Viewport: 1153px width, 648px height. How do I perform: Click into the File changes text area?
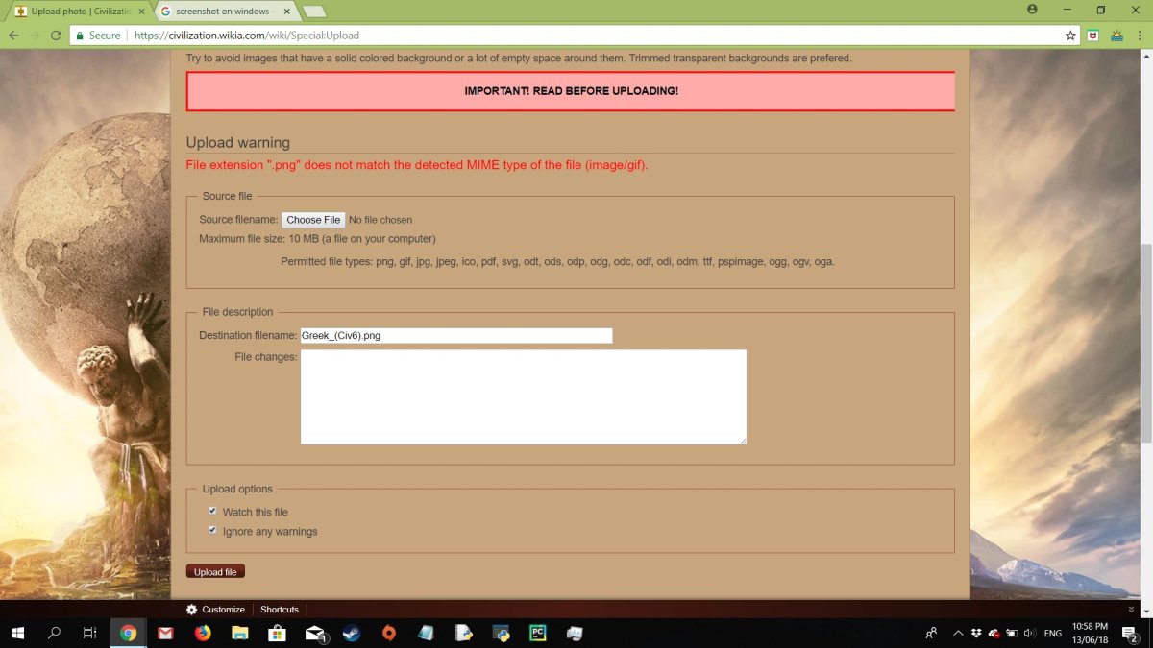click(x=524, y=396)
